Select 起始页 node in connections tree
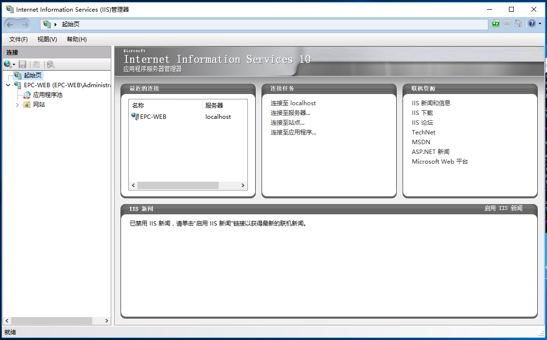The width and height of the screenshot is (547, 340). (32, 75)
